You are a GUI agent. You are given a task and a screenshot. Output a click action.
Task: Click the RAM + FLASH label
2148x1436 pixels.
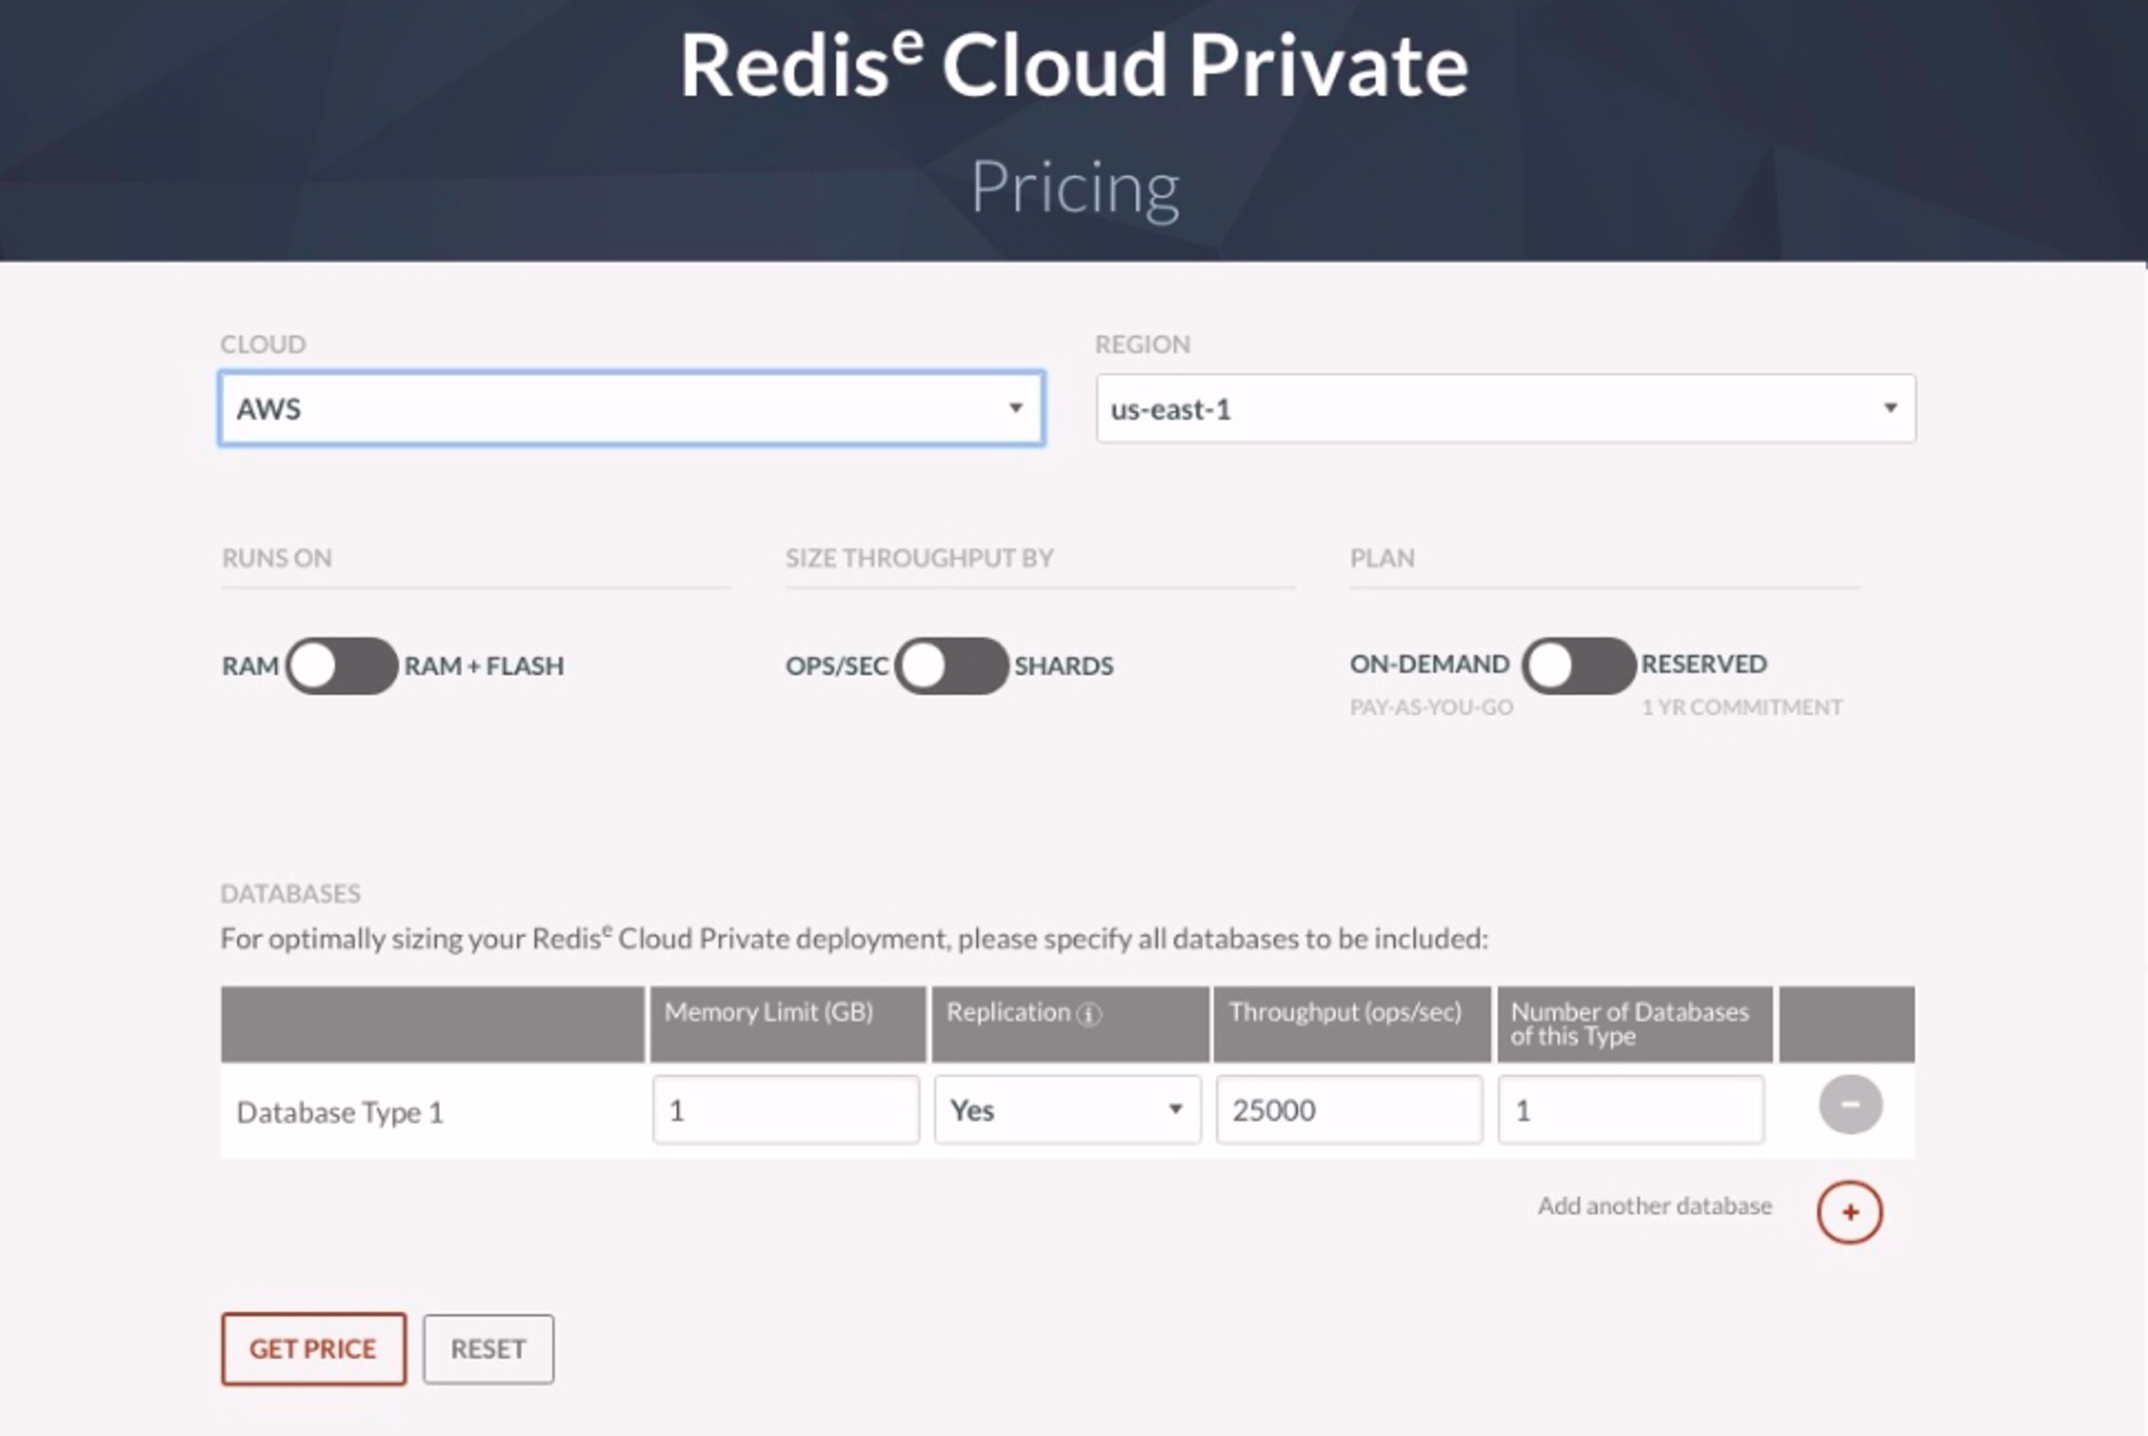483,666
